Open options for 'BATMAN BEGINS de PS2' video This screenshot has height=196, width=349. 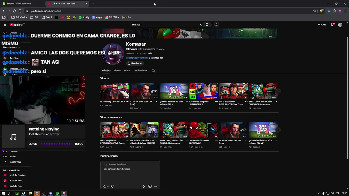click(157, 140)
